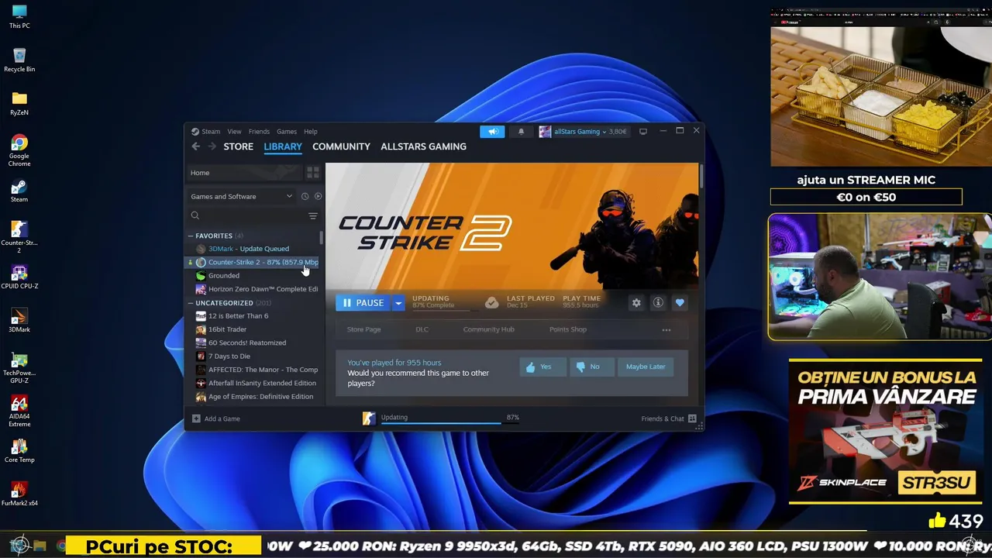Go to the Store tab
992x558 pixels.
[239, 146]
